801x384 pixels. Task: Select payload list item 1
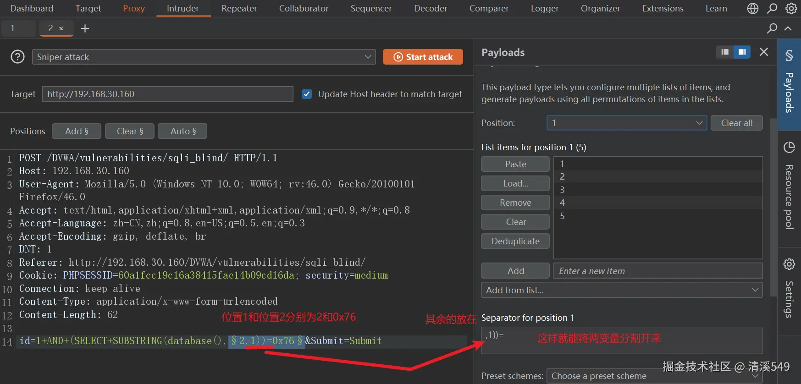pyautogui.click(x=658, y=164)
